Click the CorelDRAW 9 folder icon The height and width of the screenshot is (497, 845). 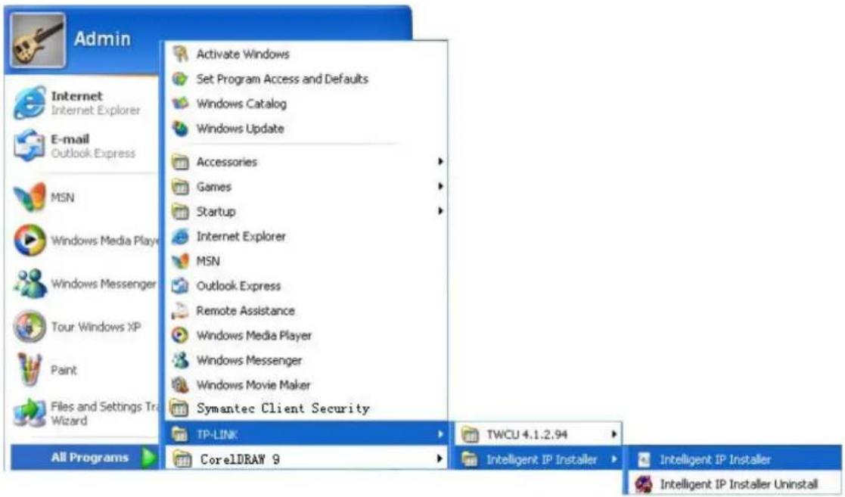(182, 459)
